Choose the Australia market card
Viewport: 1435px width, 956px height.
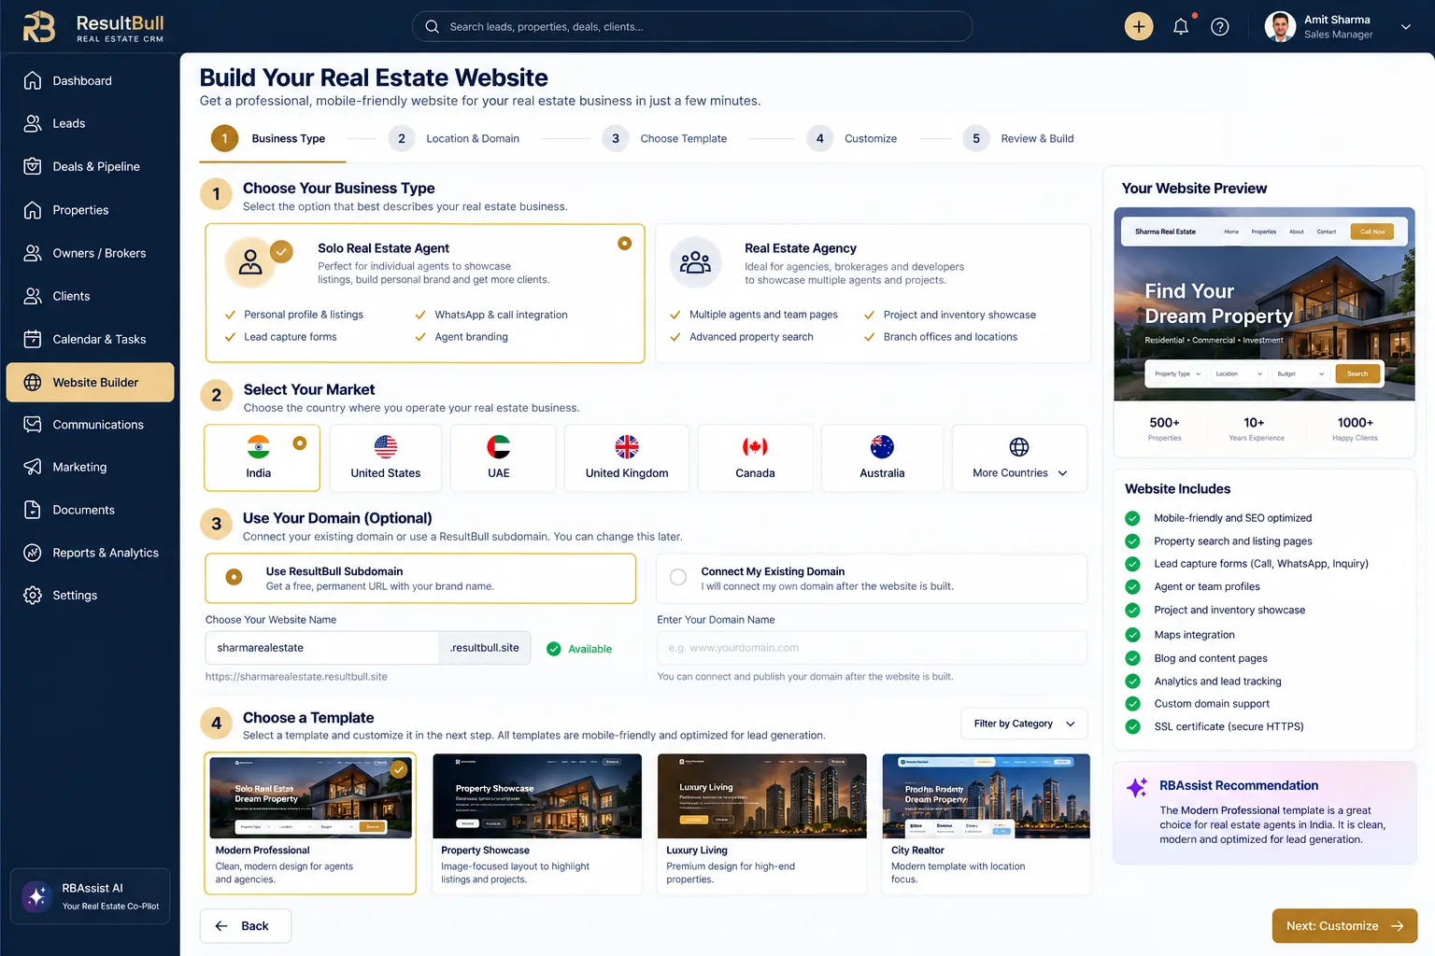point(882,457)
